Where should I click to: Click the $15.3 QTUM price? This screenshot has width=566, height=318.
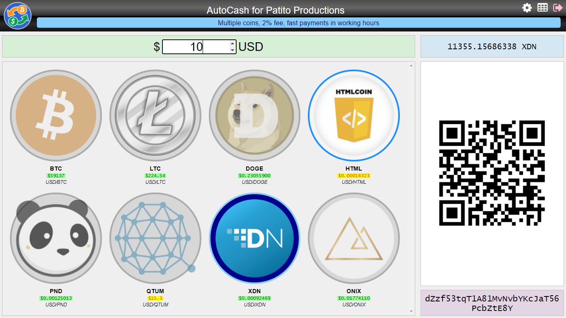click(155, 298)
